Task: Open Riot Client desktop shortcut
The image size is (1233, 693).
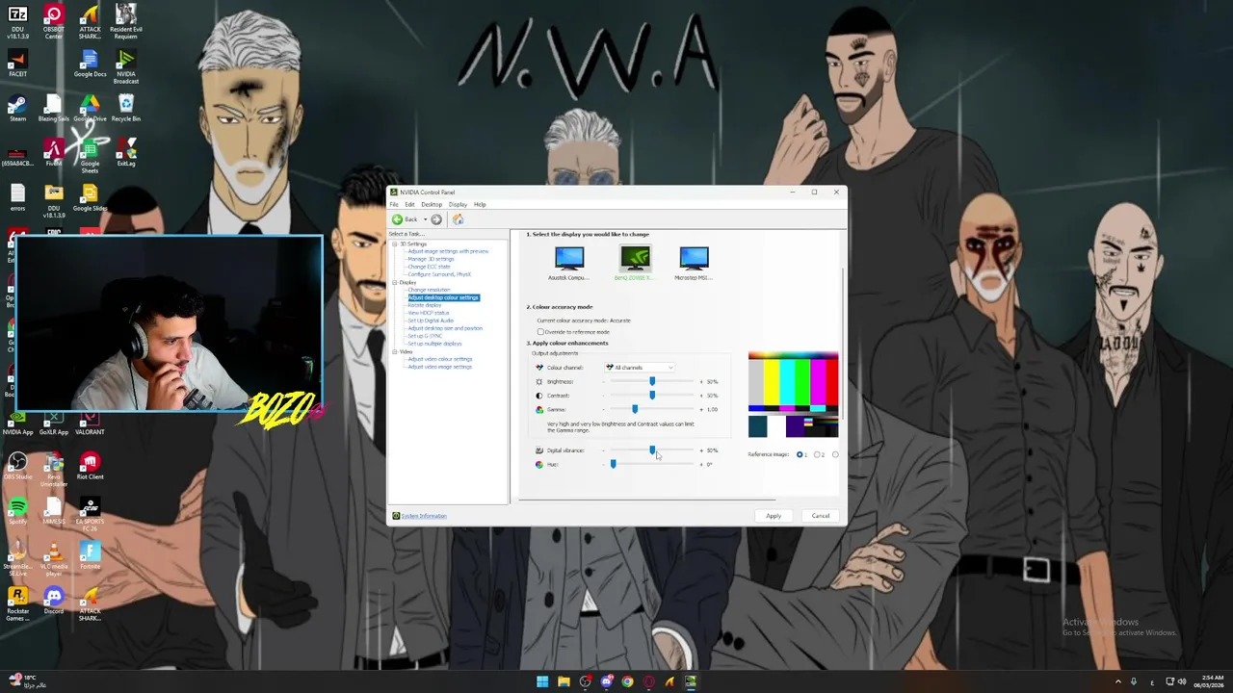Action: point(90,466)
